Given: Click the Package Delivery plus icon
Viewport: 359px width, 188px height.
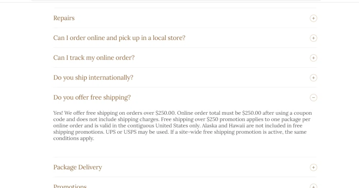Looking at the screenshot, I should tap(313, 168).
